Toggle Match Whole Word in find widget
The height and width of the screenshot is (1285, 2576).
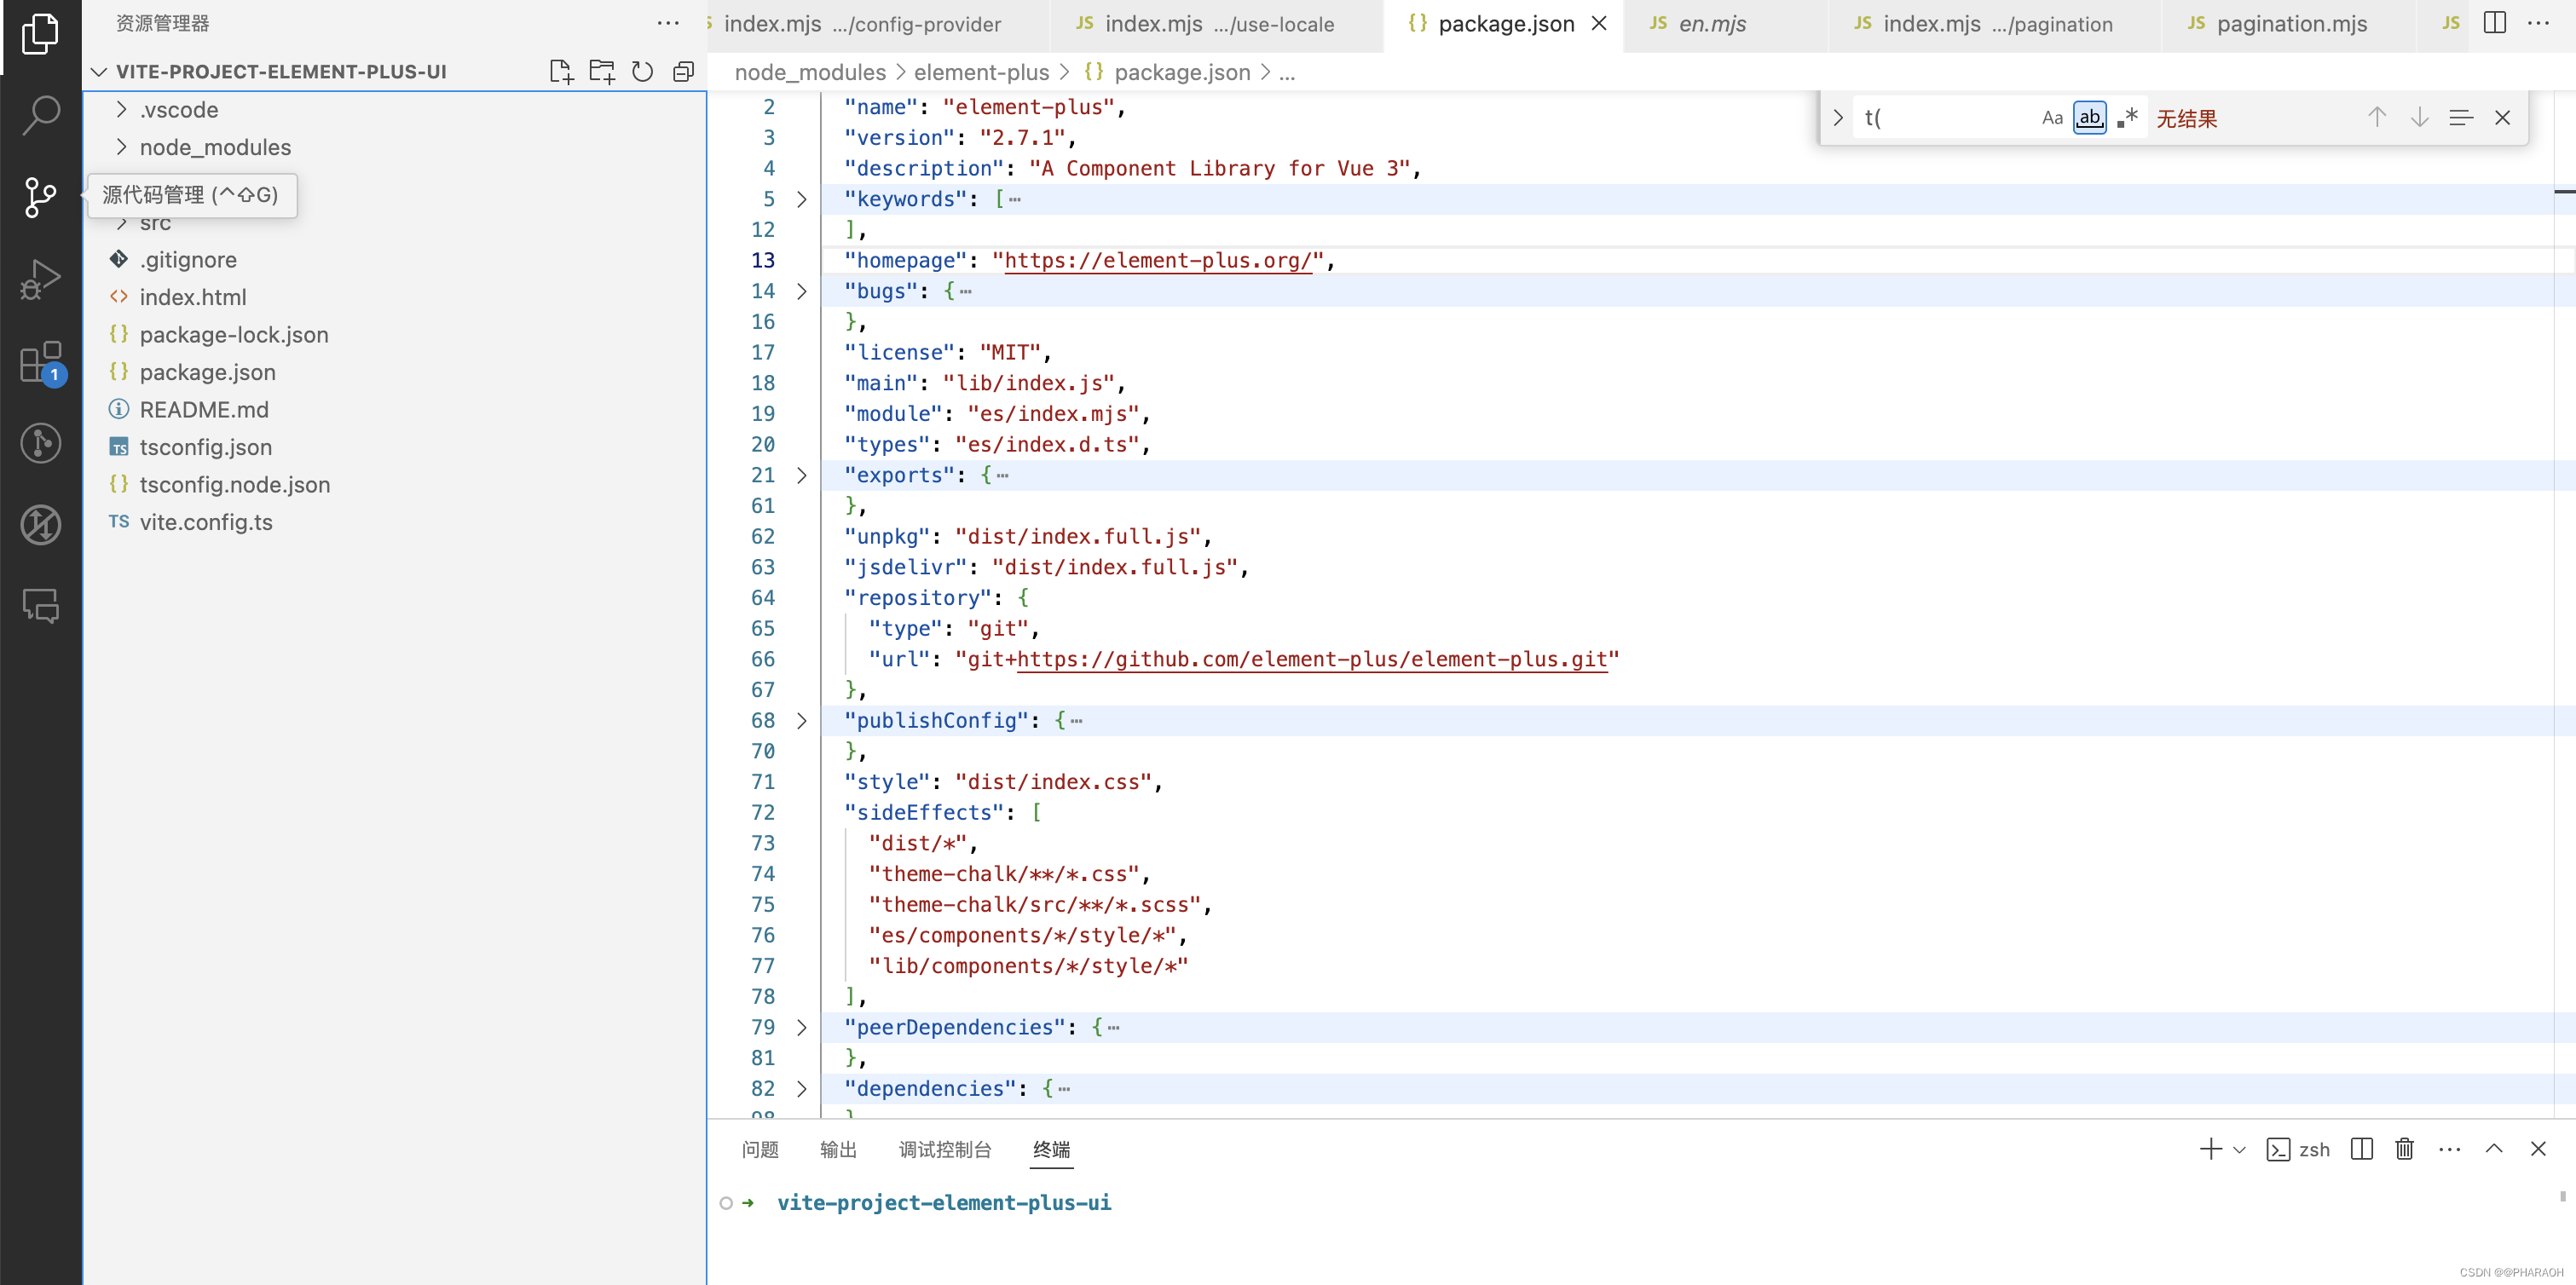pos(2090,118)
